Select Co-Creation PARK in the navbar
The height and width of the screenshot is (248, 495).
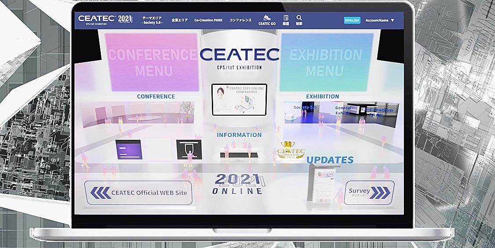[x=208, y=20]
